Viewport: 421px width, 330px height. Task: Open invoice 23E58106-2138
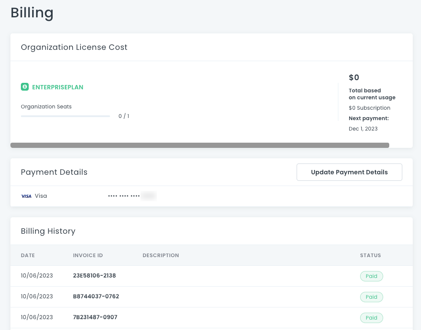point(94,276)
